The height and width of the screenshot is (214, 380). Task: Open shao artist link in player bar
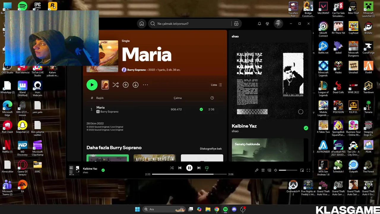coord(85,173)
